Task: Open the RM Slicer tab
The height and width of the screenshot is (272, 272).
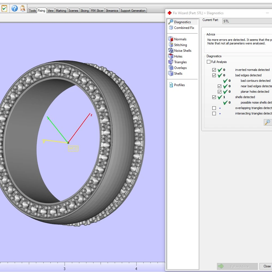Action: (x=97, y=11)
